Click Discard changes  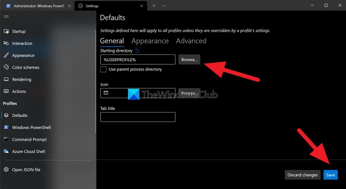point(303,175)
